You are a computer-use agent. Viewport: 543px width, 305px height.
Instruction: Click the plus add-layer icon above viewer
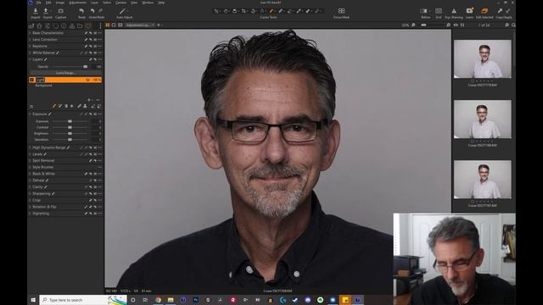(159, 25)
